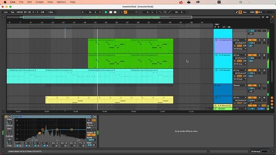The width and height of the screenshot is (276, 155).
Task: Click the EQ Eight hot-swap preset icon
Action: tap(92, 117)
